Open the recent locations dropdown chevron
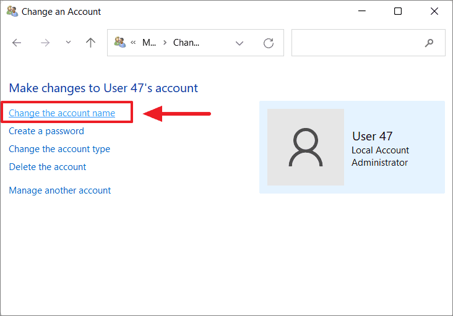 coord(68,43)
